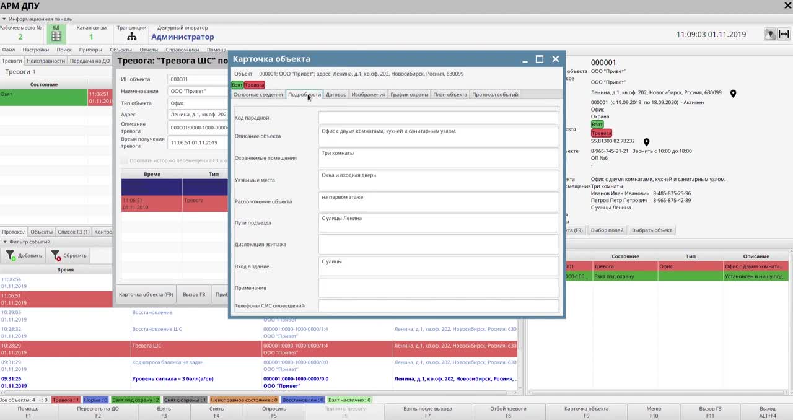793x420 pixels.
Task: Click the red Тревога status badge in the card
Action: click(254, 85)
